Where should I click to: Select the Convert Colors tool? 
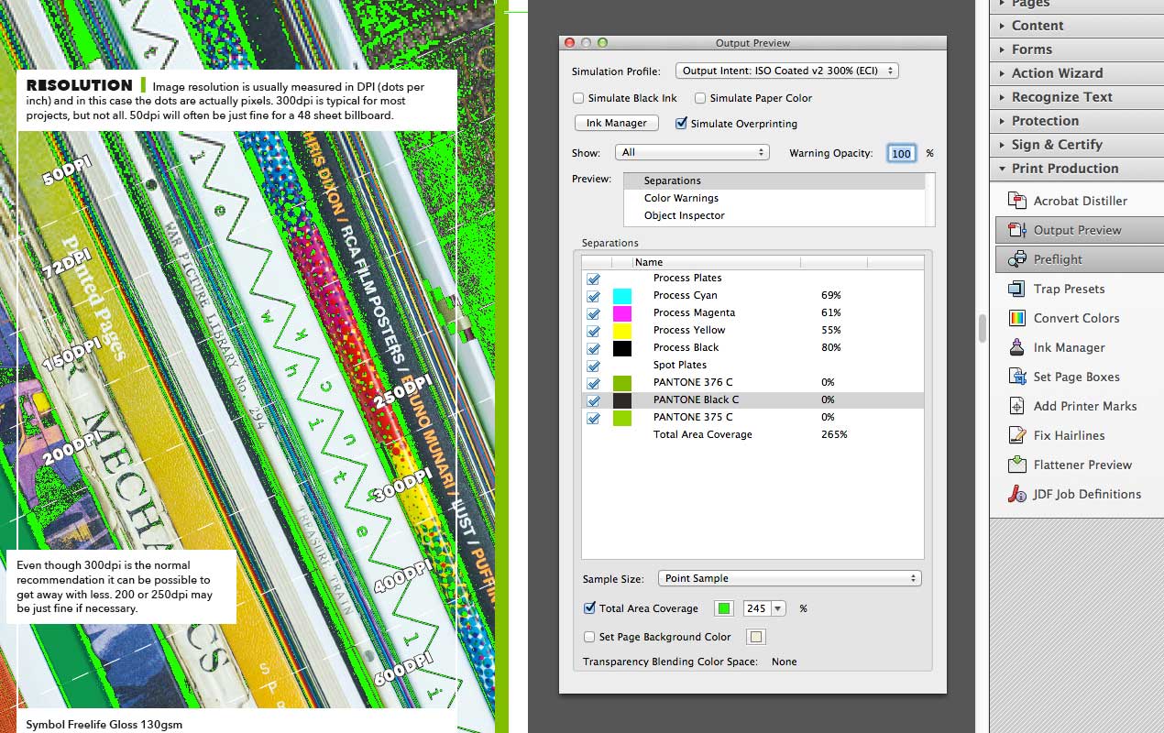(1076, 318)
